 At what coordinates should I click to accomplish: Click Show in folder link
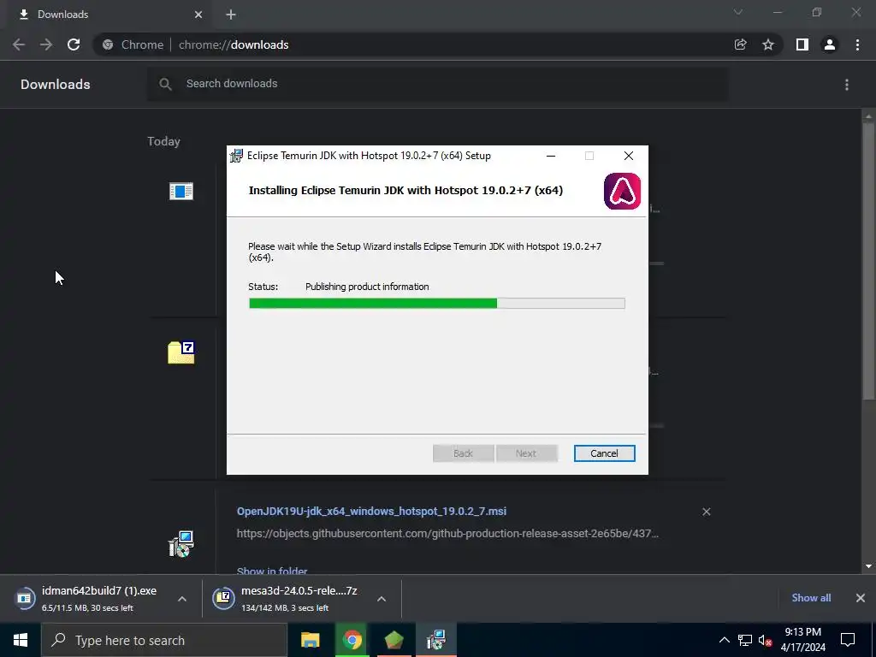click(272, 571)
